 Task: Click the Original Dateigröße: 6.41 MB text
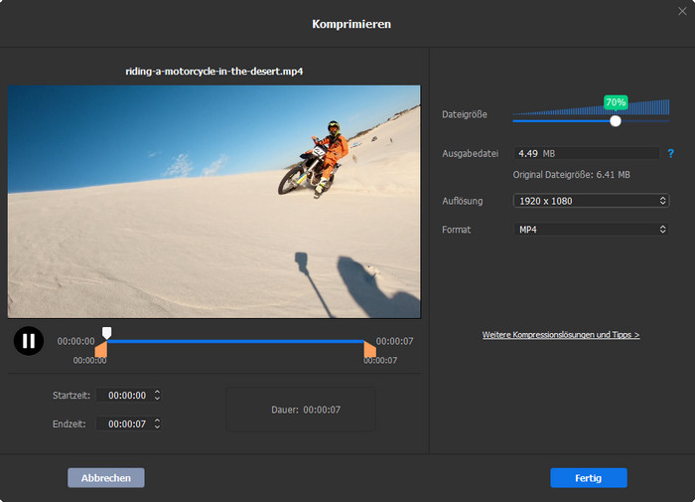(x=571, y=175)
